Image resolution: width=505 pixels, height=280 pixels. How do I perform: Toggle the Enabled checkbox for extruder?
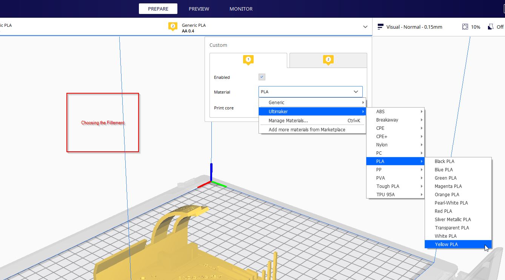point(262,77)
